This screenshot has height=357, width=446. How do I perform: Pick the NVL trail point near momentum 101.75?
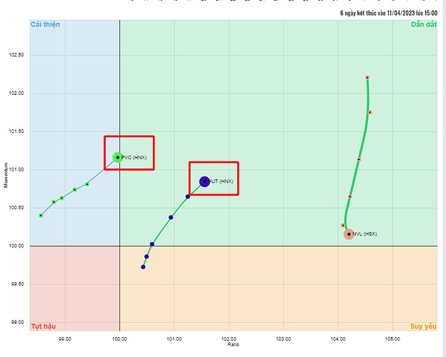(x=370, y=112)
